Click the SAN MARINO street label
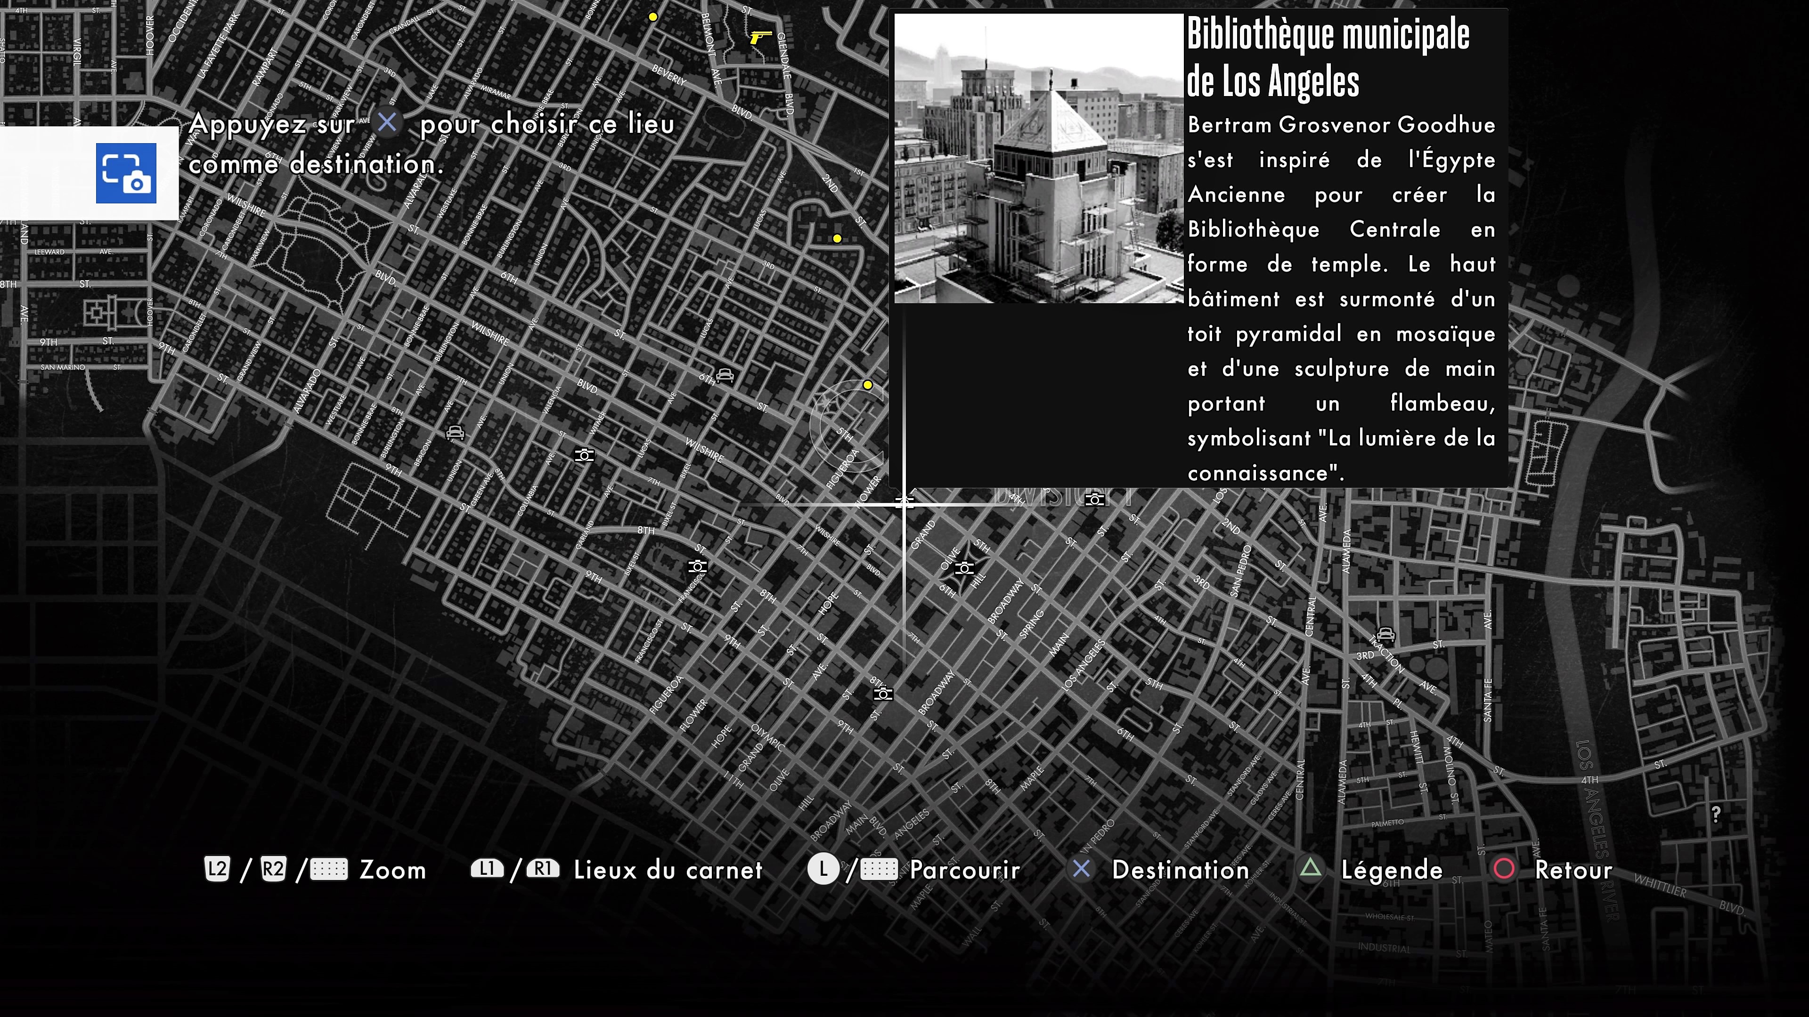 (63, 367)
